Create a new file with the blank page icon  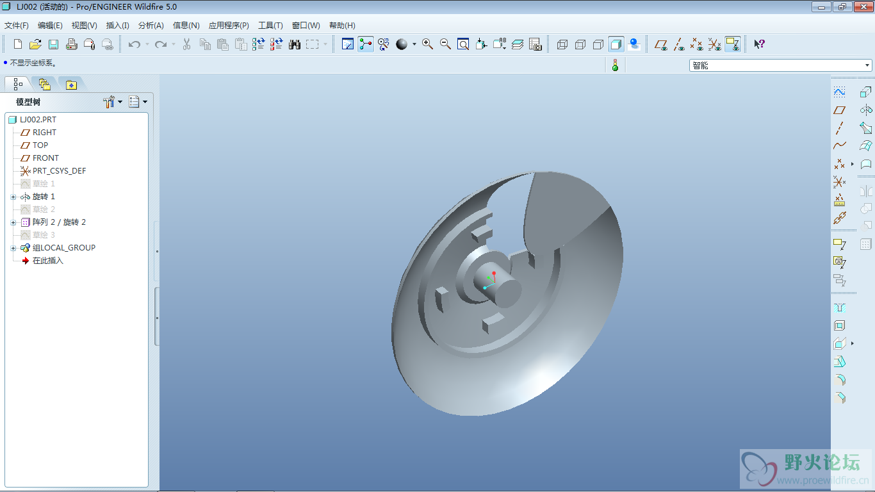pyautogui.click(x=18, y=44)
